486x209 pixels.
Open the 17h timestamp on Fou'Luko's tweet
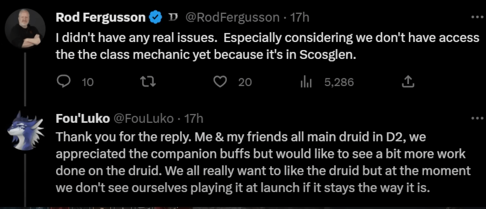point(194,118)
